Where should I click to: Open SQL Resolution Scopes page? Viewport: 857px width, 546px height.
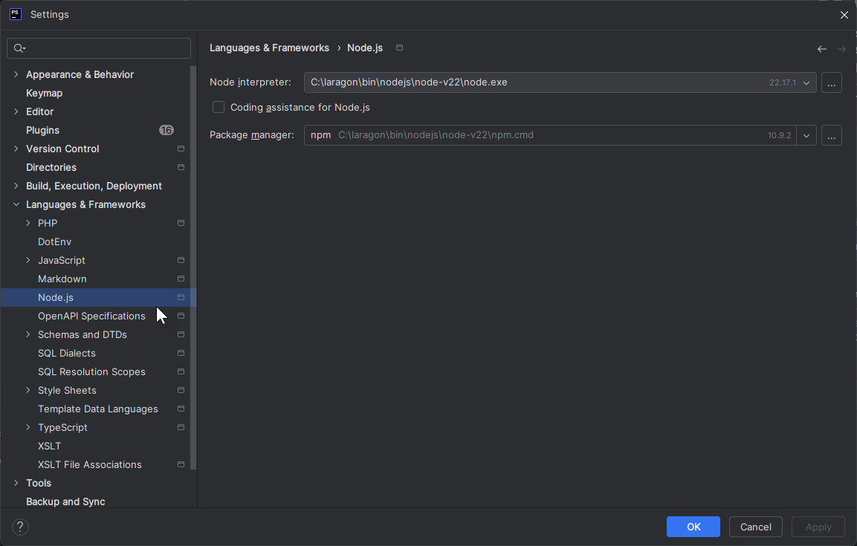pos(92,371)
